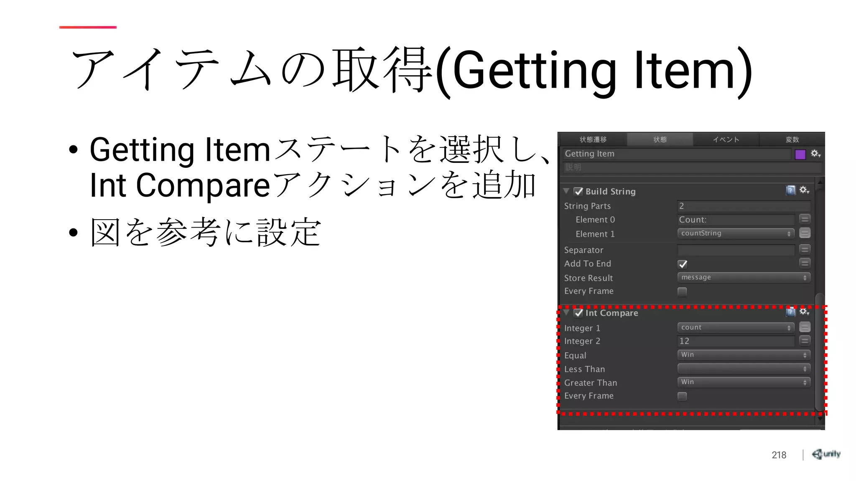Open the state settings gear next to Getting Item

(815, 154)
